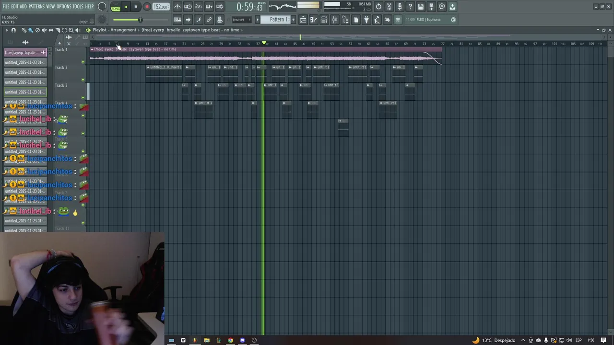Open the plugin picker plug icon

point(366,20)
